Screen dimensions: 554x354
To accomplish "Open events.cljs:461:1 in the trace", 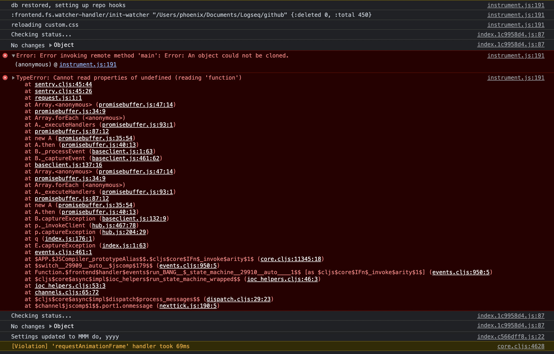I will pyautogui.click(x=63, y=252).
